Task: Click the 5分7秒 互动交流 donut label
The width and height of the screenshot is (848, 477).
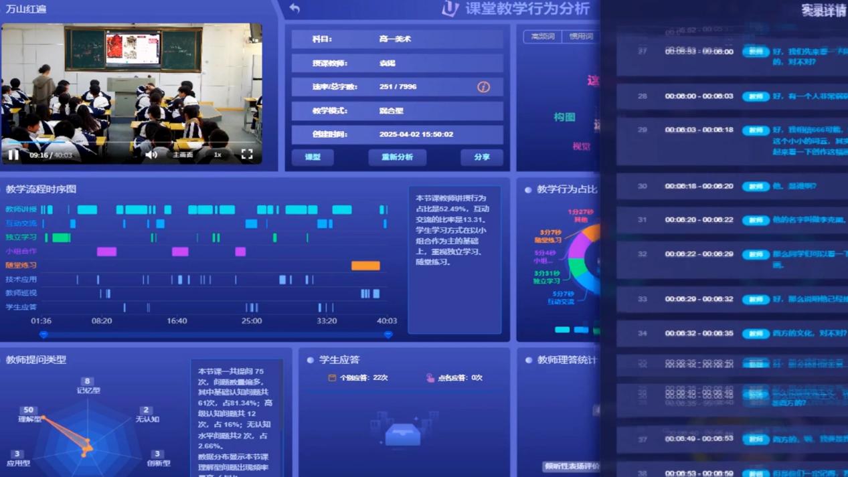Action: 561,298
